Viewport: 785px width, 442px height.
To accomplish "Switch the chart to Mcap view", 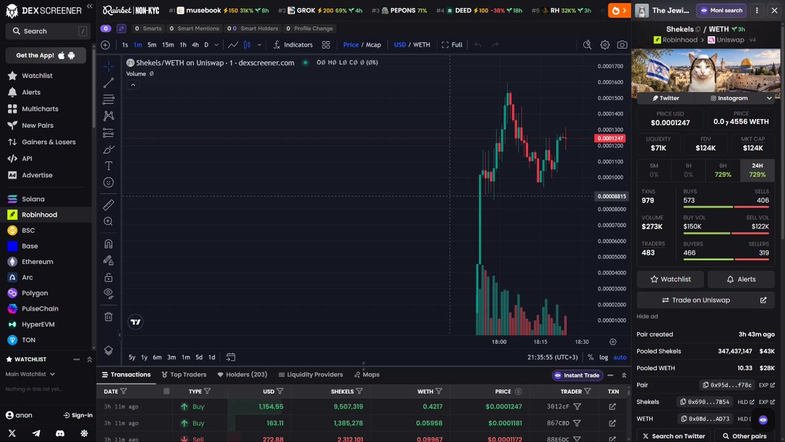I will click(x=374, y=45).
